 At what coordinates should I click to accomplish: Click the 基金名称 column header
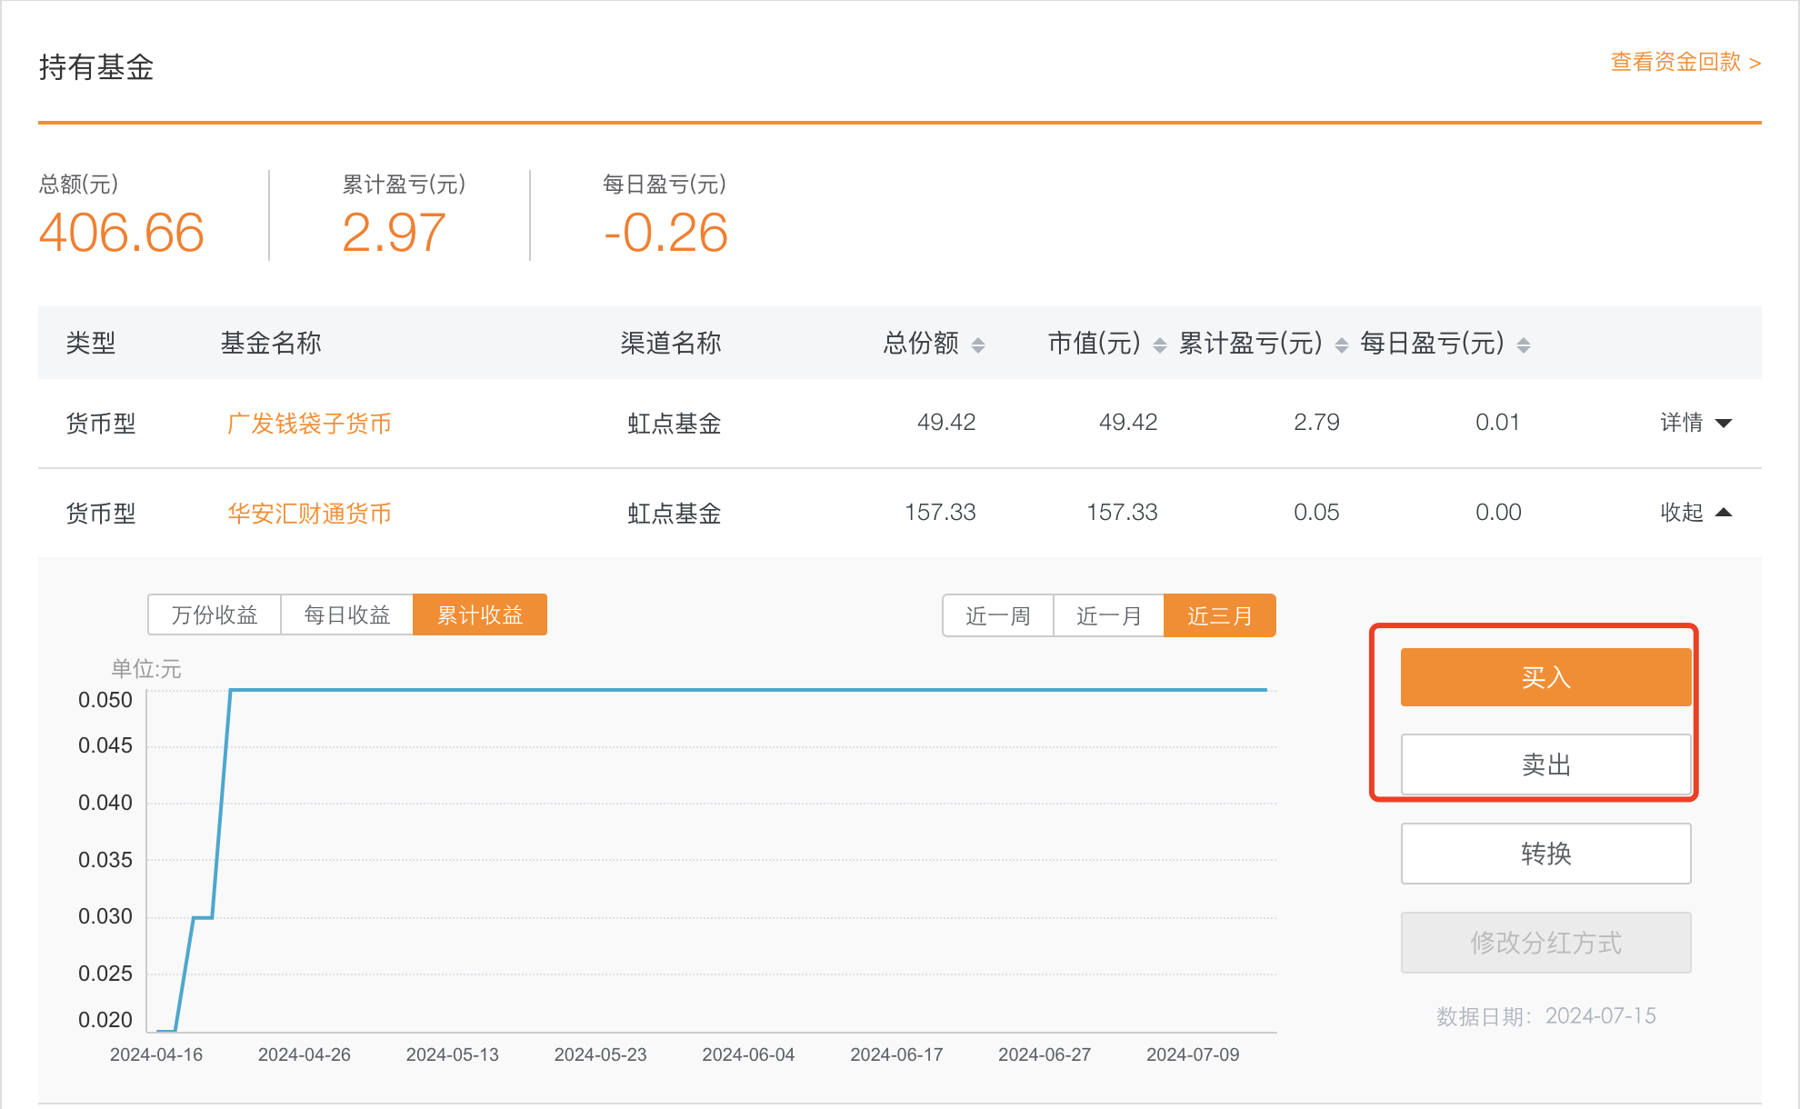pyautogui.click(x=271, y=343)
